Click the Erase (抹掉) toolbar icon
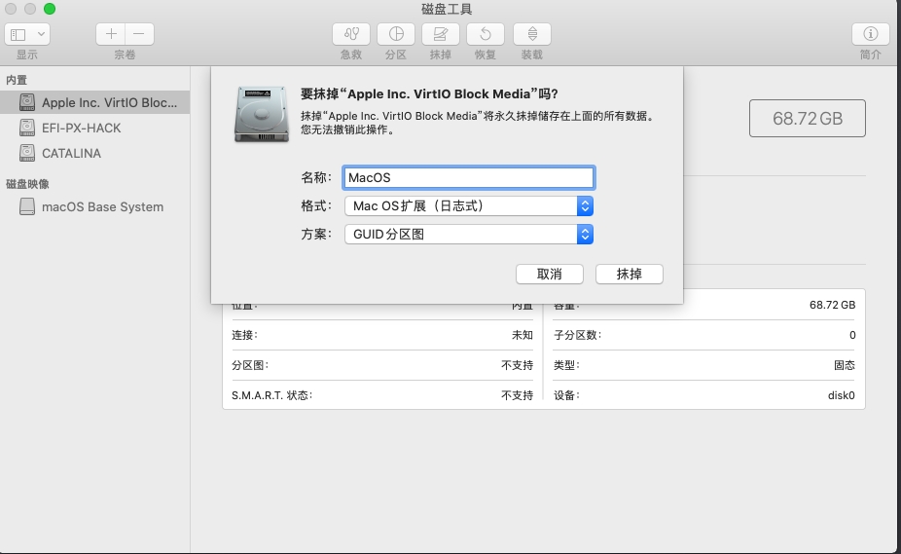 click(441, 34)
